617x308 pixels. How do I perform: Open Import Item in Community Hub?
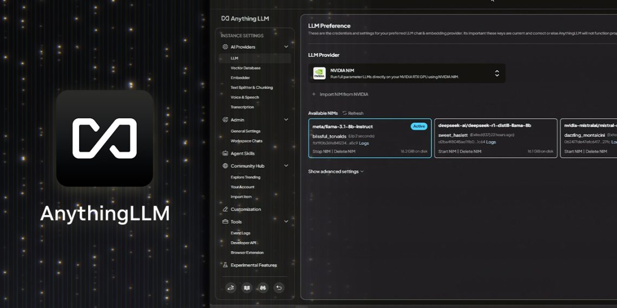(x=241, y=197)
